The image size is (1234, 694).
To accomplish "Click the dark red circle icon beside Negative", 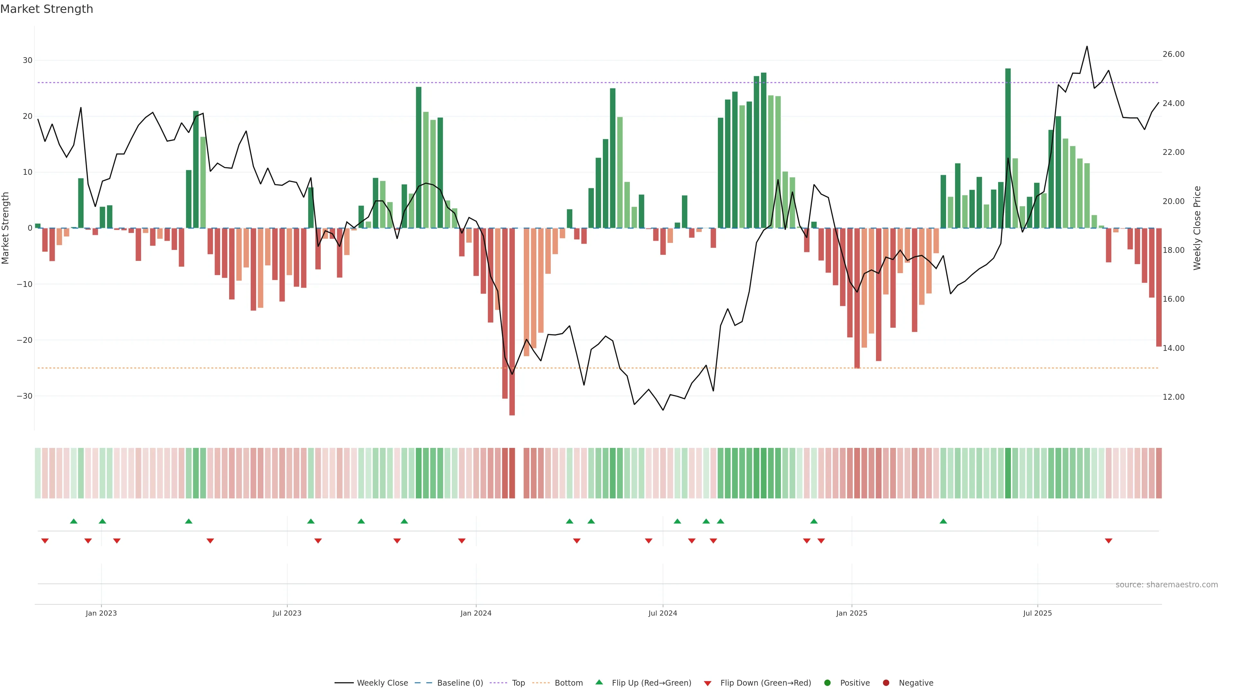I will [x=886, y=682].
